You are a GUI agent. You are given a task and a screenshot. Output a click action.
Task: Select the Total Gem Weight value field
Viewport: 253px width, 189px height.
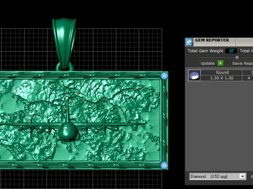[231, 51]
